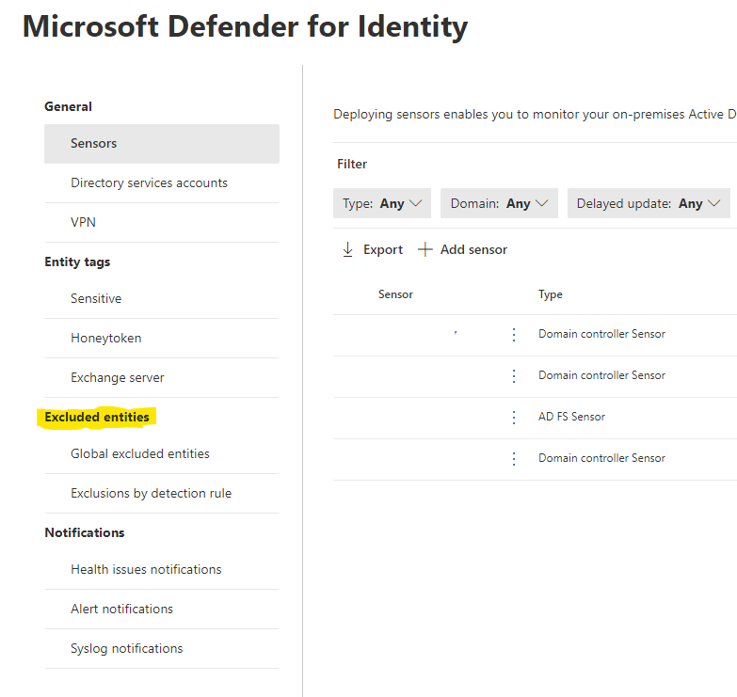The image size is (737, 697).
Task: Click the Export download arrow icon
Action: point(347,249)
